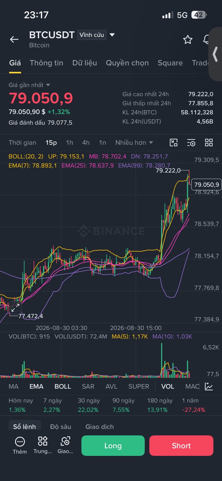The width and height of the screenshot is (222, 481).
Task: Tap the BTCUSDT pair title
Action: pyautogui.click(x=52, y=35)
